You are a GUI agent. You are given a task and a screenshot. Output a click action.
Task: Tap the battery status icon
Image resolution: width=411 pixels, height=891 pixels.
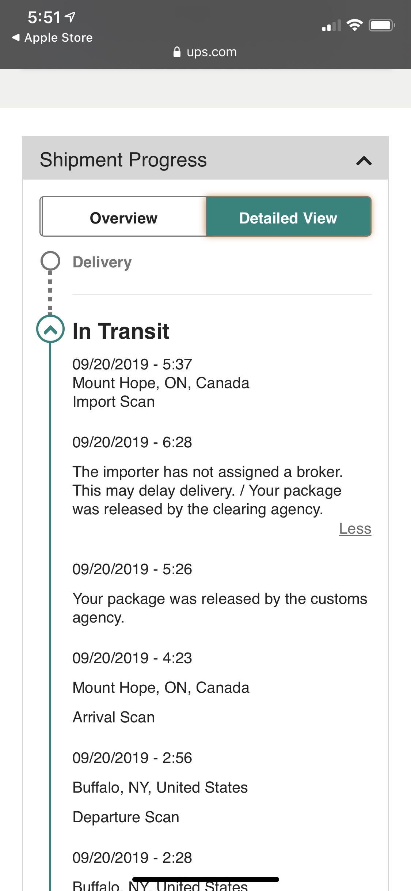pos(382,25)
